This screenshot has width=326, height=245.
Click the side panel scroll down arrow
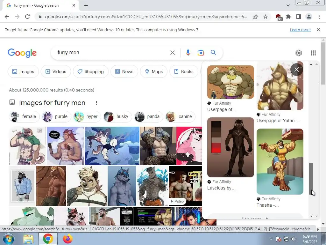point(311,216)
